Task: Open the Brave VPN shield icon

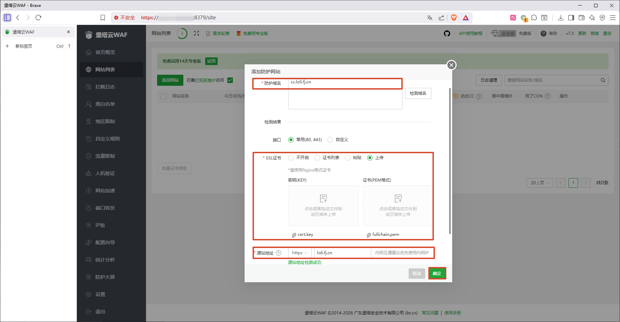Action: click(602, 18)
